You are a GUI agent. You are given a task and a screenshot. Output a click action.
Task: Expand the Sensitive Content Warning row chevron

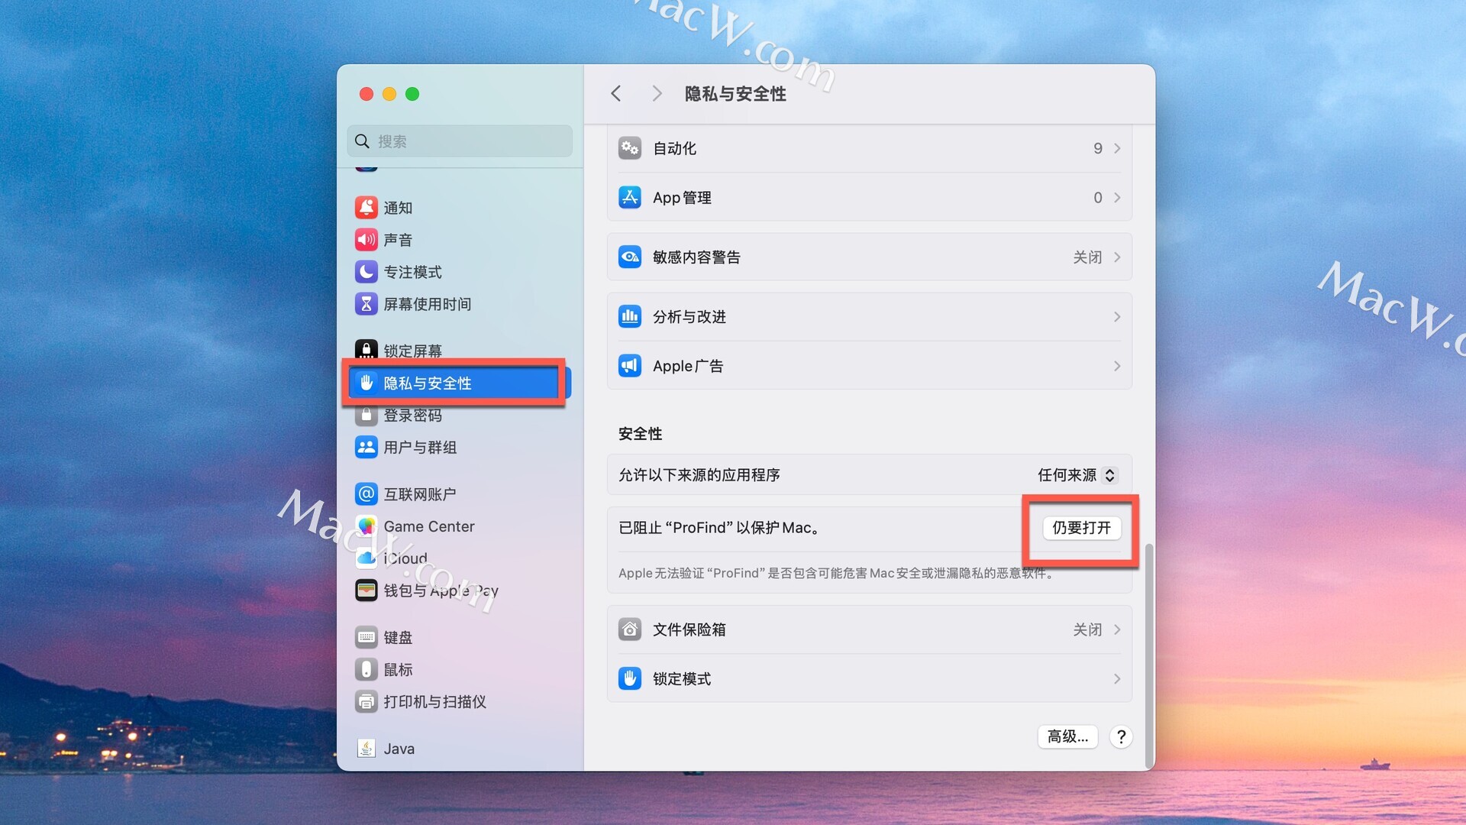(x=1117, y=257)
